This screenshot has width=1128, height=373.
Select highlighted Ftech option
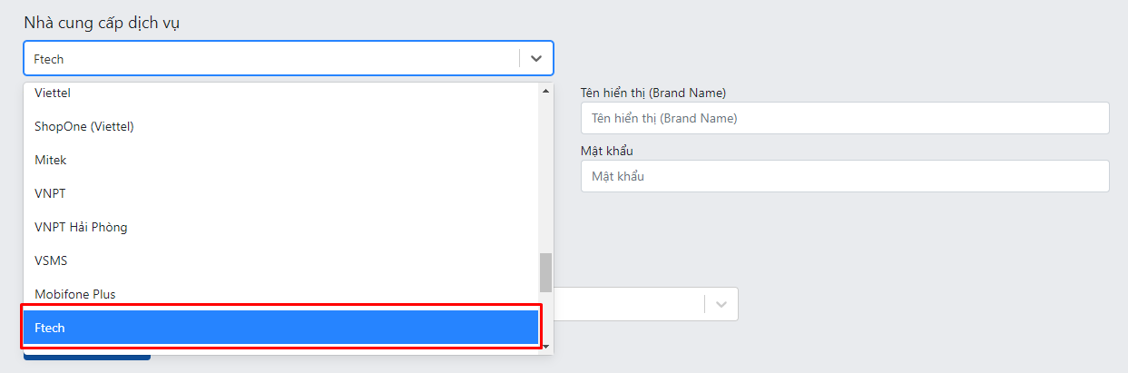coord(281,328)
